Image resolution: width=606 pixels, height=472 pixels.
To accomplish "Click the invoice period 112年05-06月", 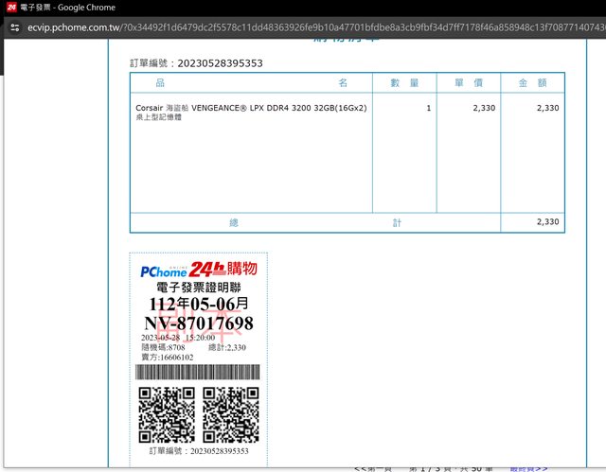I will pyautogui.click(x=198, y=304).
